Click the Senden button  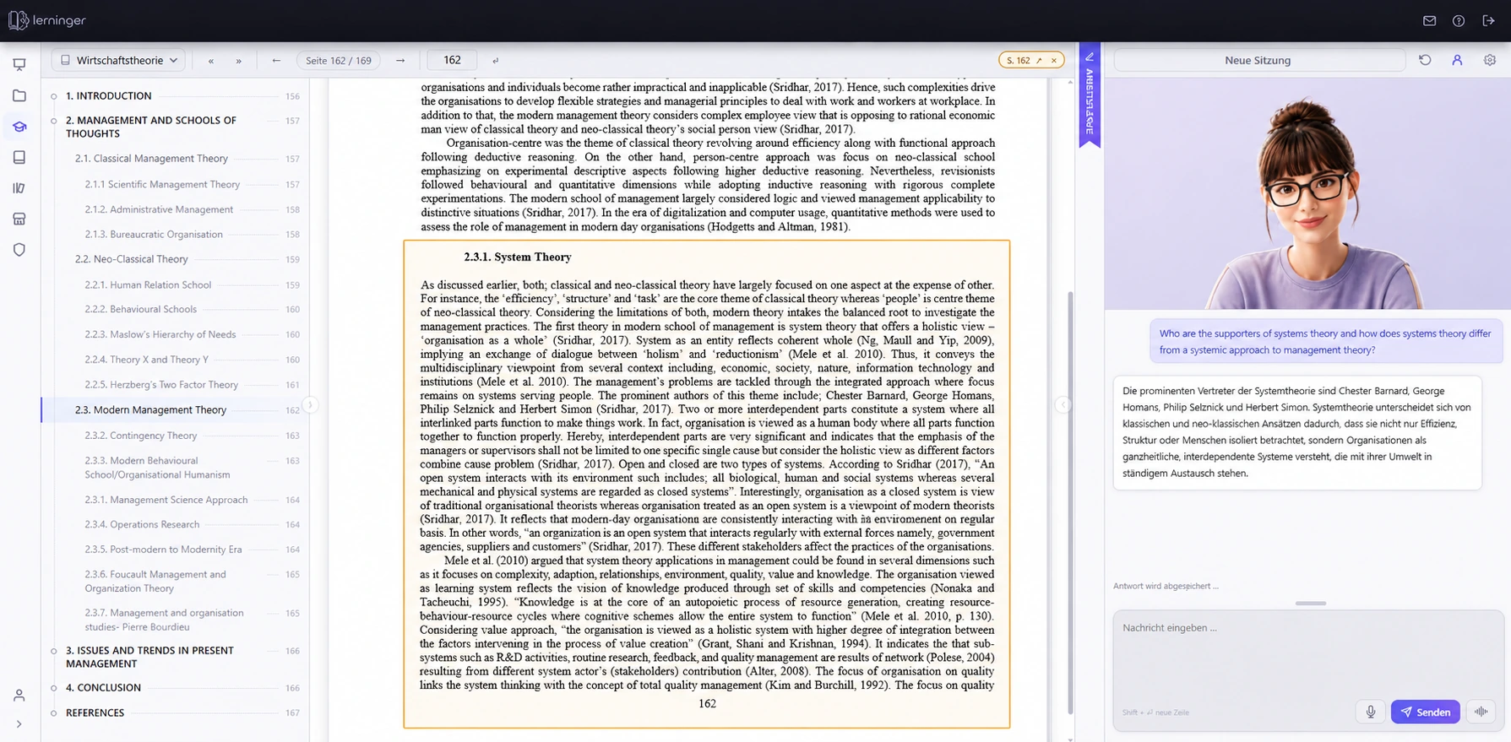pyautogui.click(x=1426, y=712)
